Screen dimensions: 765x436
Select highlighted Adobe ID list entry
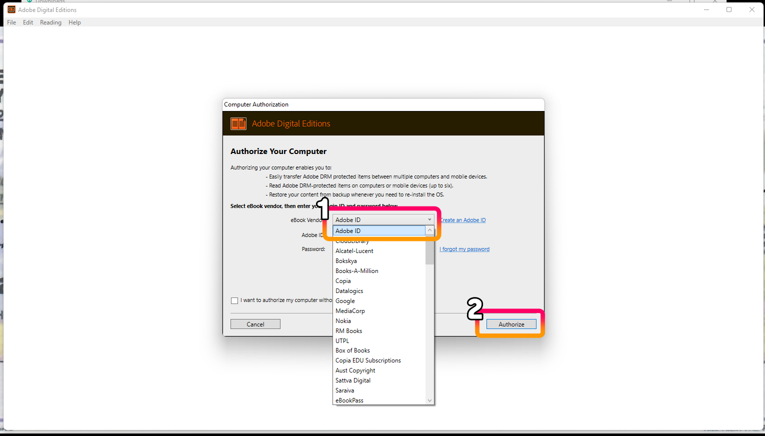[x=379, y=230]
